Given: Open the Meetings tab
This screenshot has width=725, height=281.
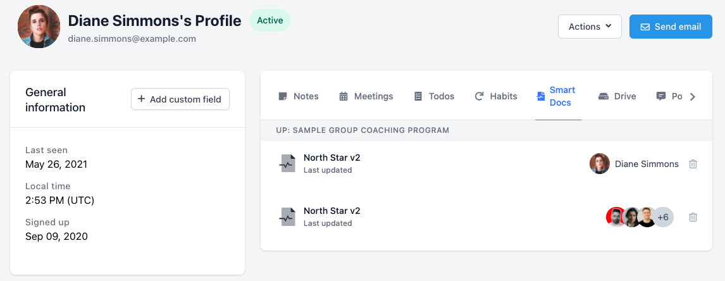Looking at the screenshot, I should [x=366, y=96].
